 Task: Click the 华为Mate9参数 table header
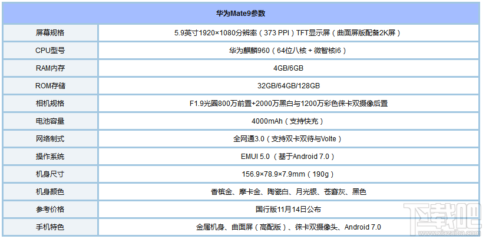pyautogui.click(x=240, y=14)
